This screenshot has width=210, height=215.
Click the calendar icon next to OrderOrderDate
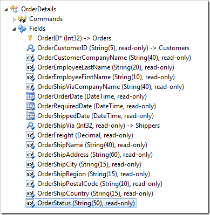tap(30, 96)
